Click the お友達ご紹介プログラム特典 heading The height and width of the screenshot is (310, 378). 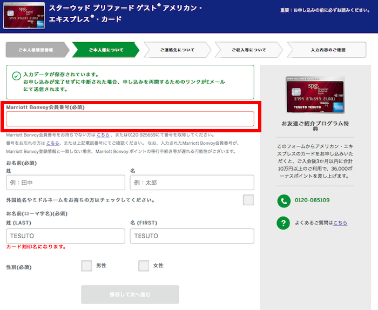tap(315, 126)
